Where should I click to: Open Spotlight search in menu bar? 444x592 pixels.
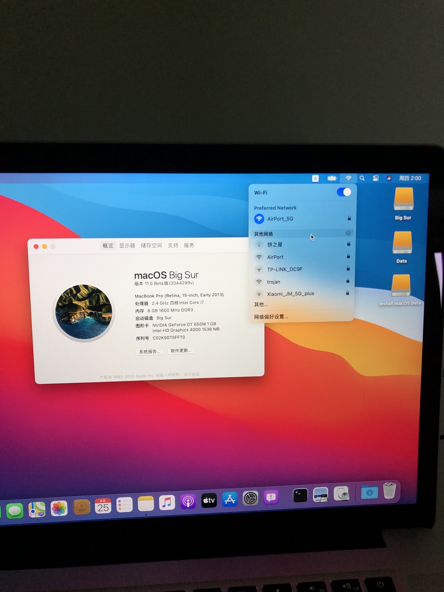coord(362,178)
